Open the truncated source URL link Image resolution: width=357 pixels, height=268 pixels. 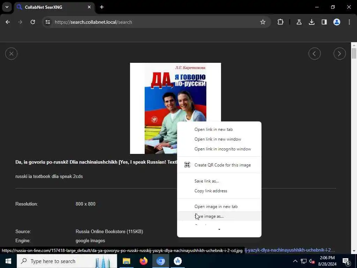pos(290,250)
